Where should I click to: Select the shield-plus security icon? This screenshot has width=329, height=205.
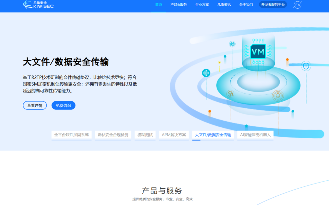306,65
